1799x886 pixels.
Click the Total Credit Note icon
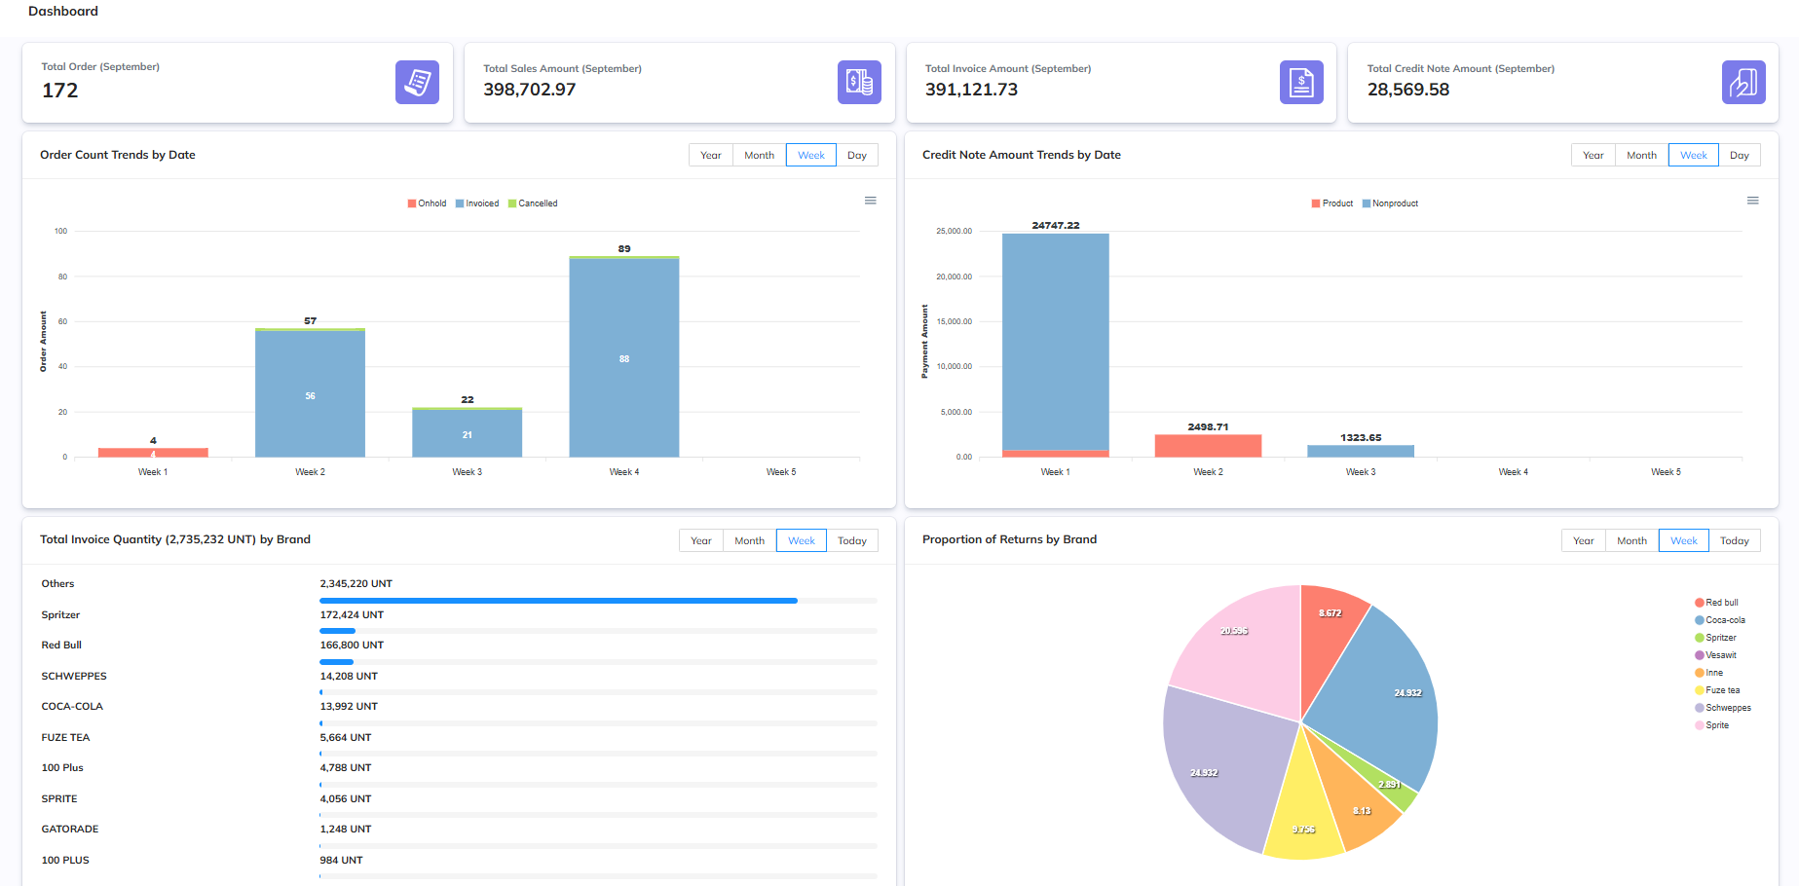[x=1743, y=82]
